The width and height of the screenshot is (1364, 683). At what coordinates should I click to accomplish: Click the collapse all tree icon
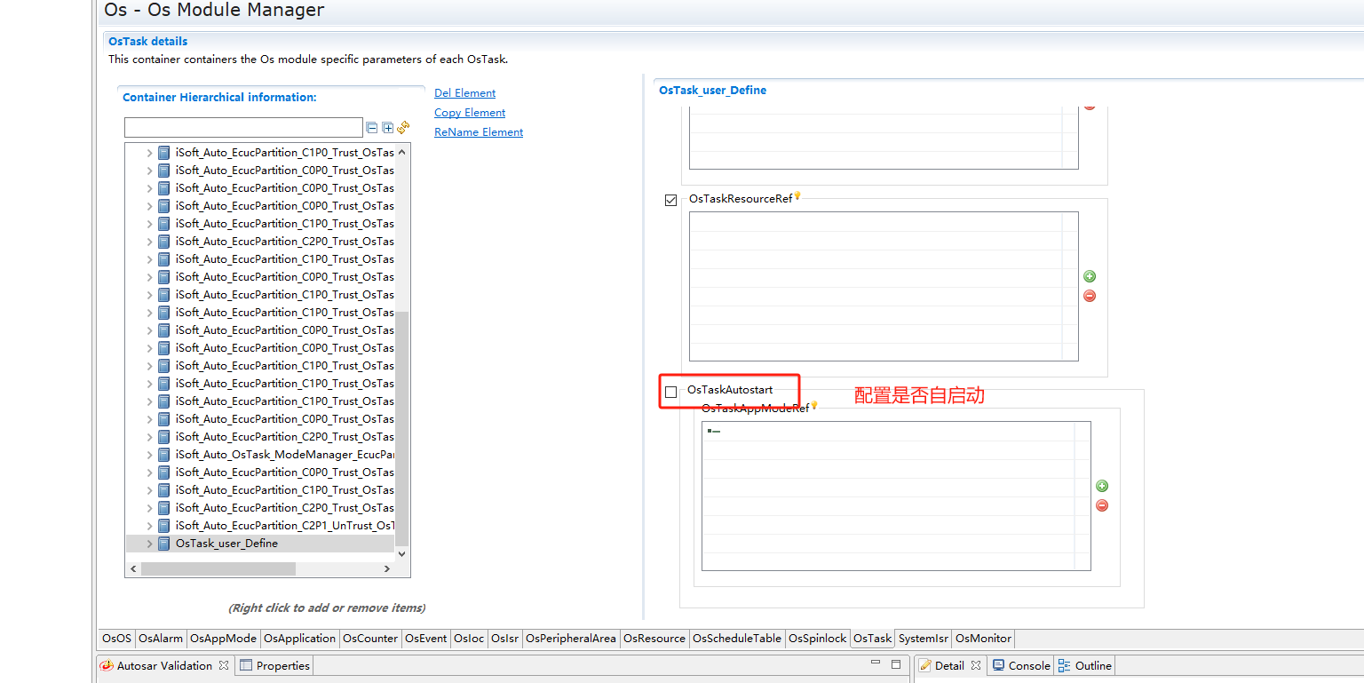(372, 128)
